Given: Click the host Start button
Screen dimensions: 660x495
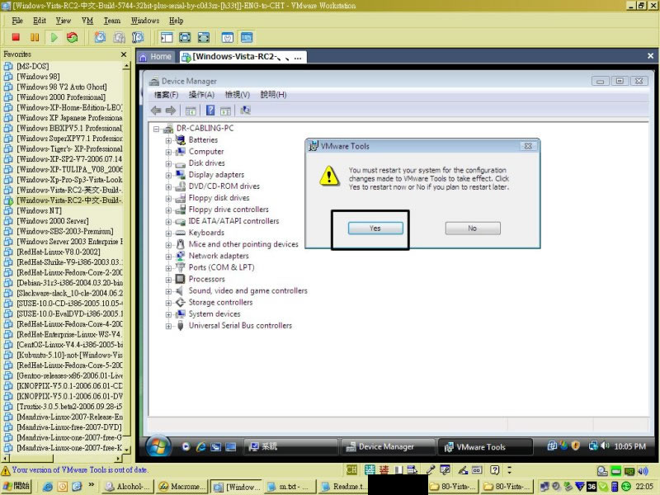Looking at the screenshot, I should (16, 486).
